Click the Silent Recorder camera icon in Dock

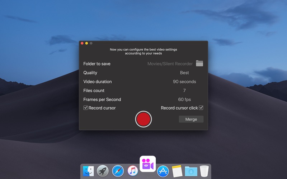(147, 164)
